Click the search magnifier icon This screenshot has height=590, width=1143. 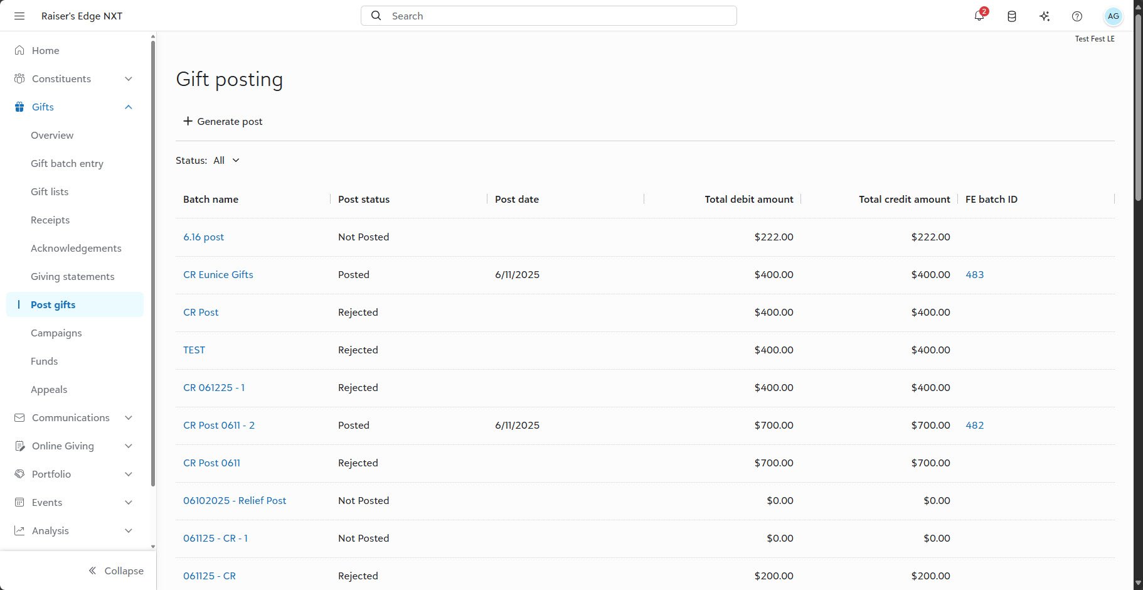(x=376, y=16)
